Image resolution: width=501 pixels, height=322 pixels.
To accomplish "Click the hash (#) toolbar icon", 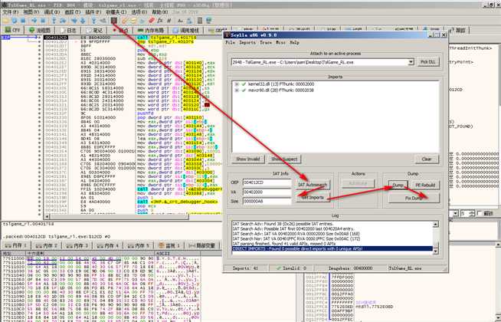I will (169, 21).
